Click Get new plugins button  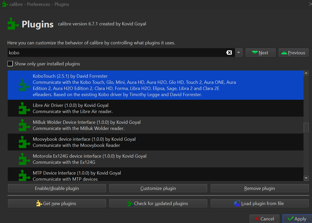[x=57, y=204]
